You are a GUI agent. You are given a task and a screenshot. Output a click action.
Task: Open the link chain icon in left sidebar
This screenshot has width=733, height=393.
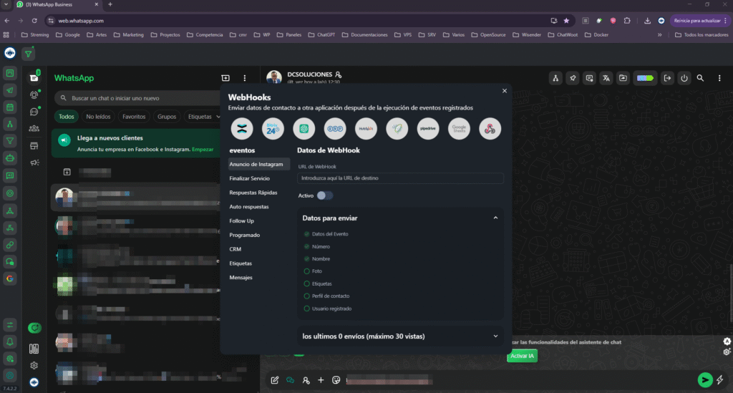[x=10, y=245]
